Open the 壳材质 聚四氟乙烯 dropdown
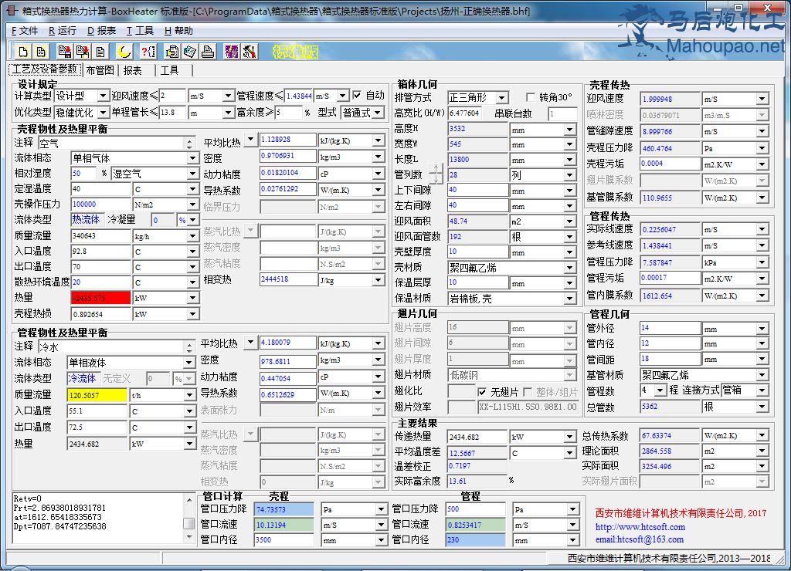This screenshot has height=571, width=791. pyautogui.click(x=569, y=268)
